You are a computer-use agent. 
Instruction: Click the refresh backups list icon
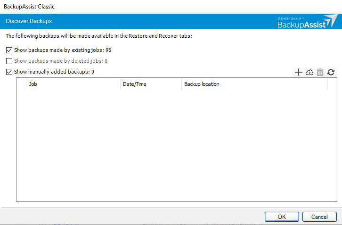(x=331, y=72)
